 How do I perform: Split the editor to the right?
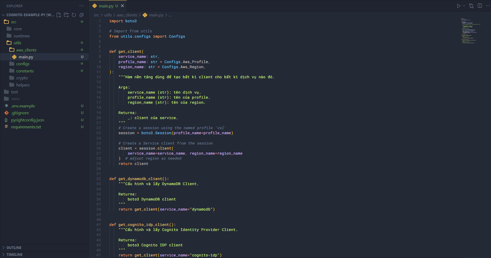tap(480, 6)
